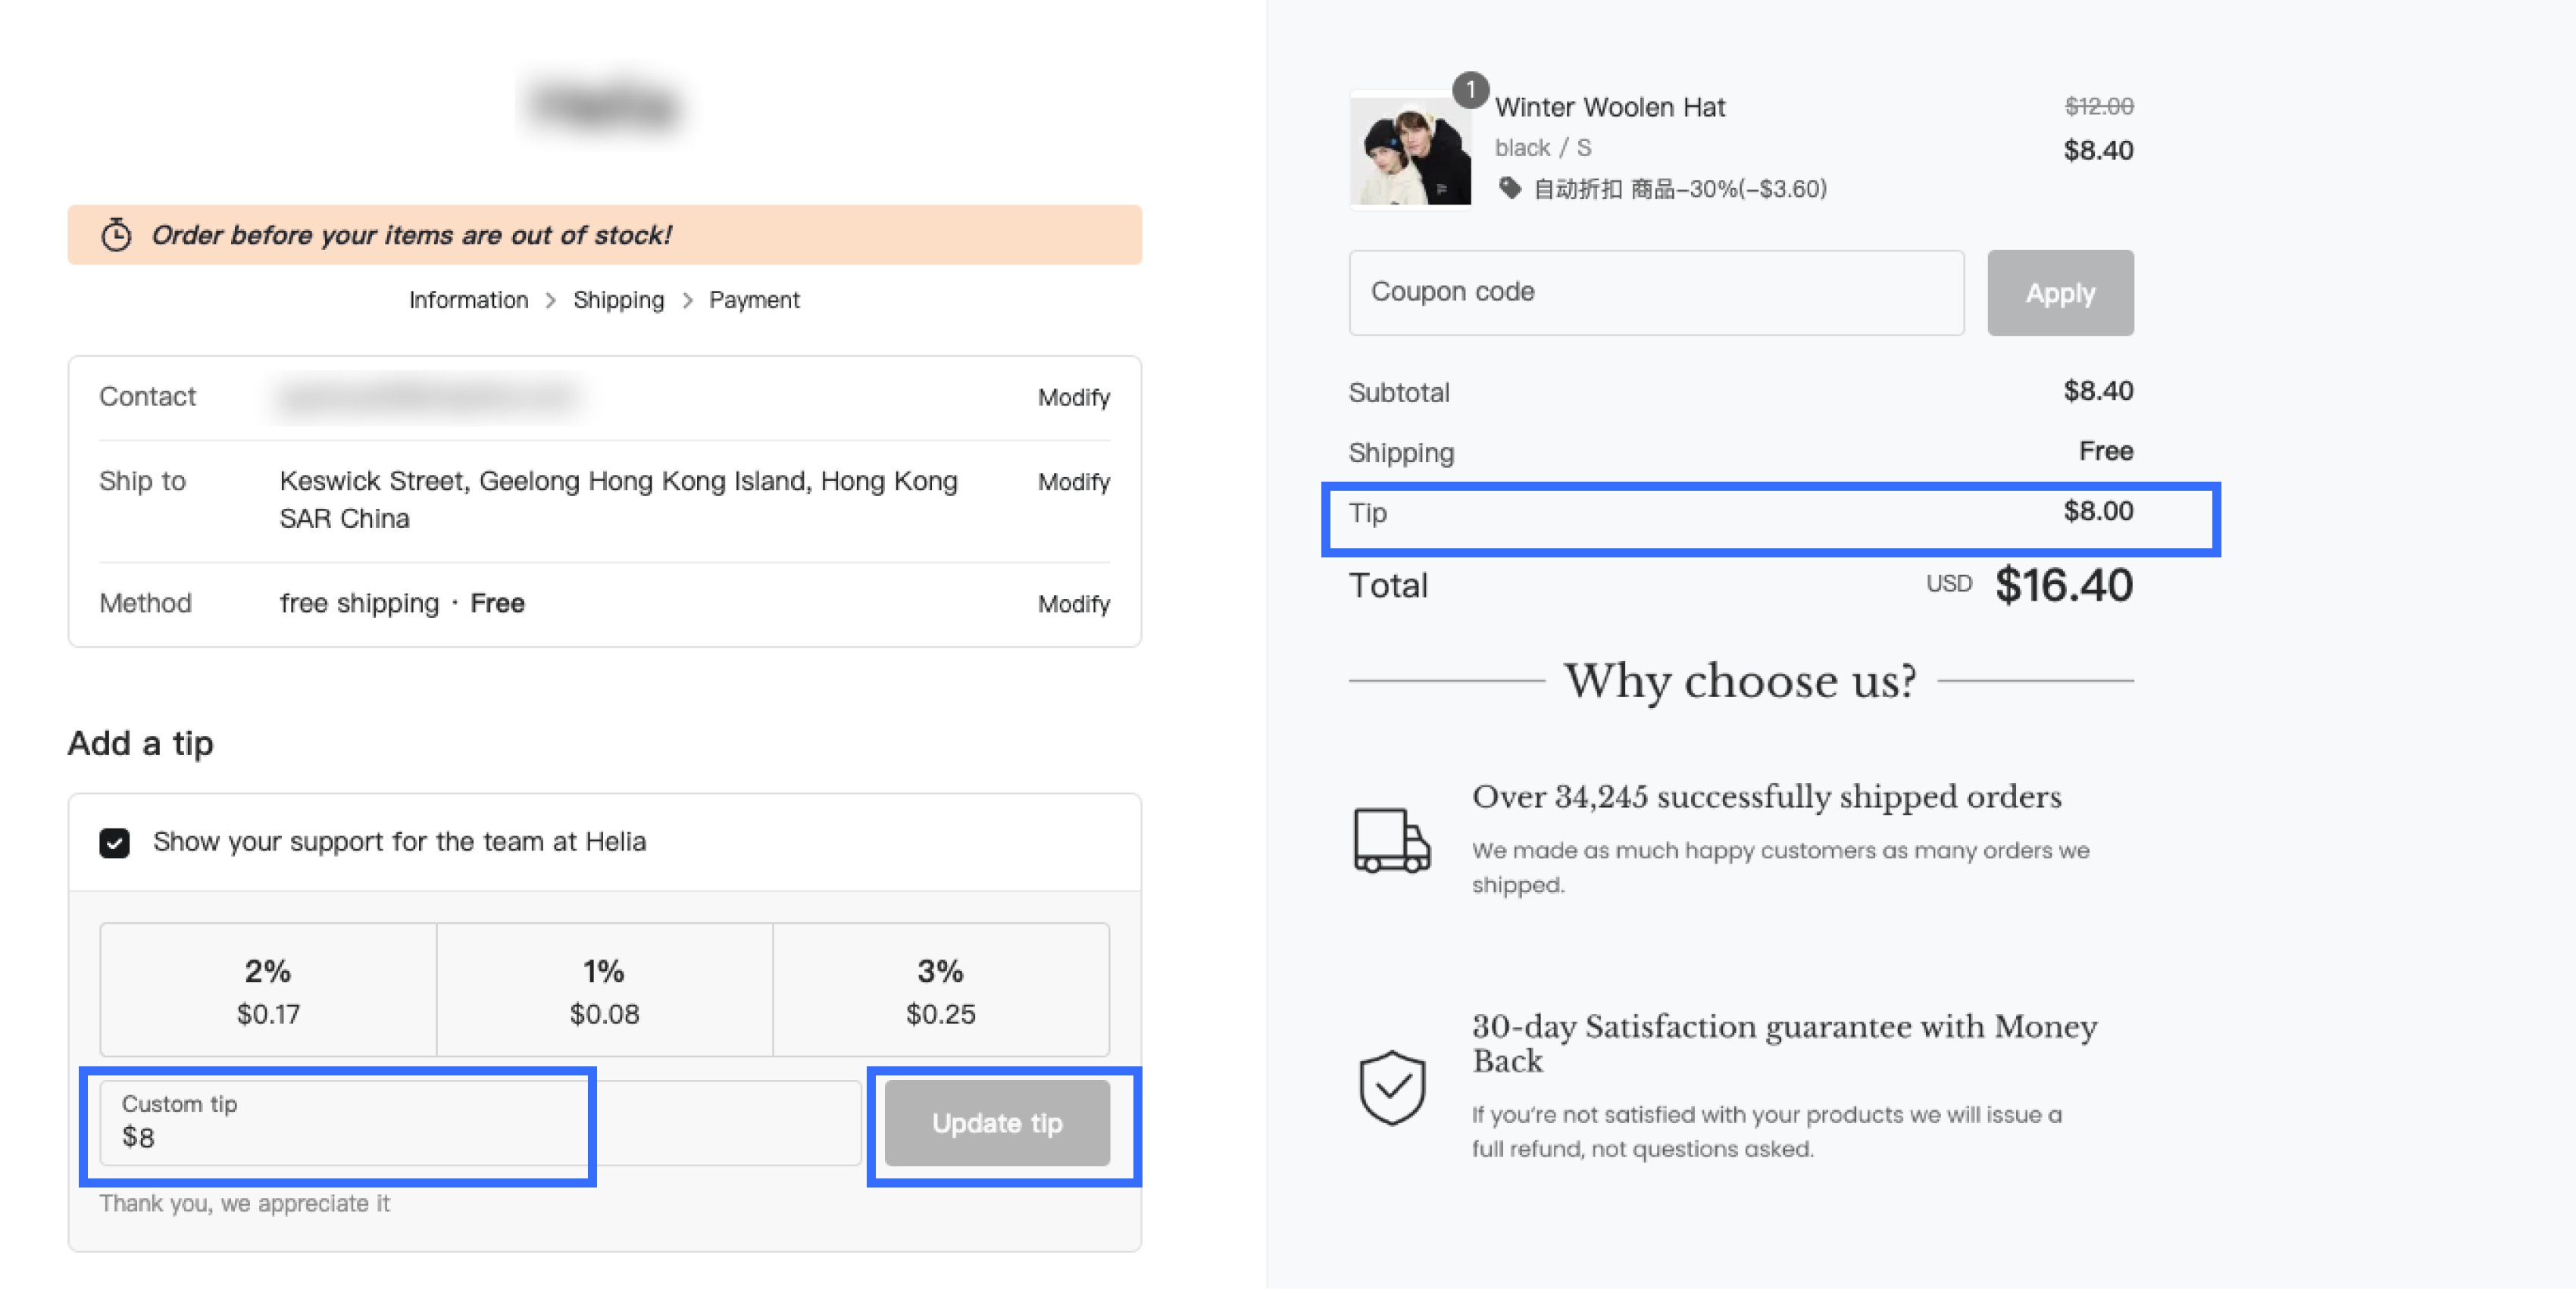Click the stopwatch icon in the stock banner
This screenshot has height=1289, width=2576.
tap(116, 235)
